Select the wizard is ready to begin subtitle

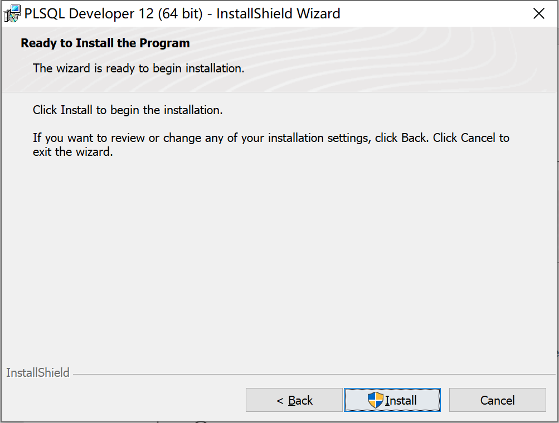139,68
